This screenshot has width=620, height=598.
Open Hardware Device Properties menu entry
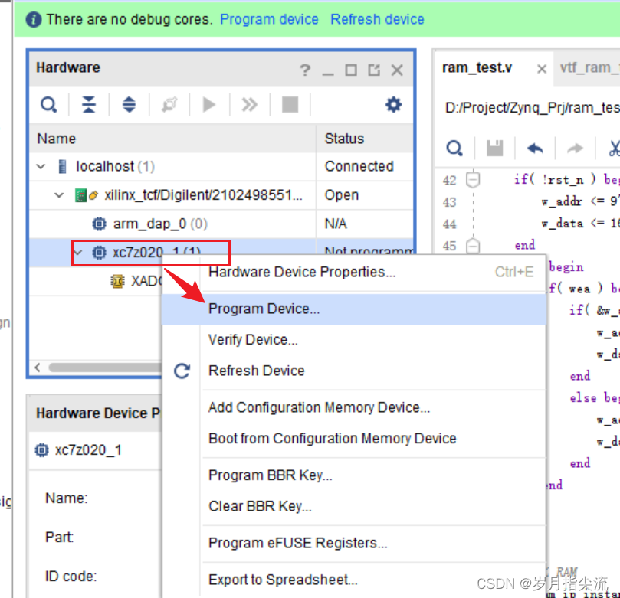pos(354,272)
